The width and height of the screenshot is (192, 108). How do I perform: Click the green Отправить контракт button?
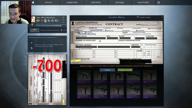point(125,70)
